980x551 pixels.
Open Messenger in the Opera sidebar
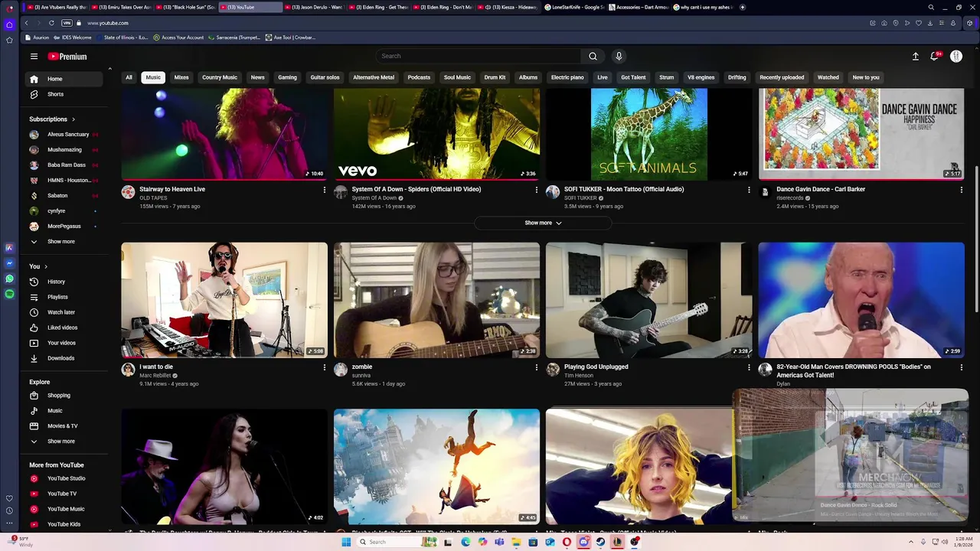coord(9,263)
